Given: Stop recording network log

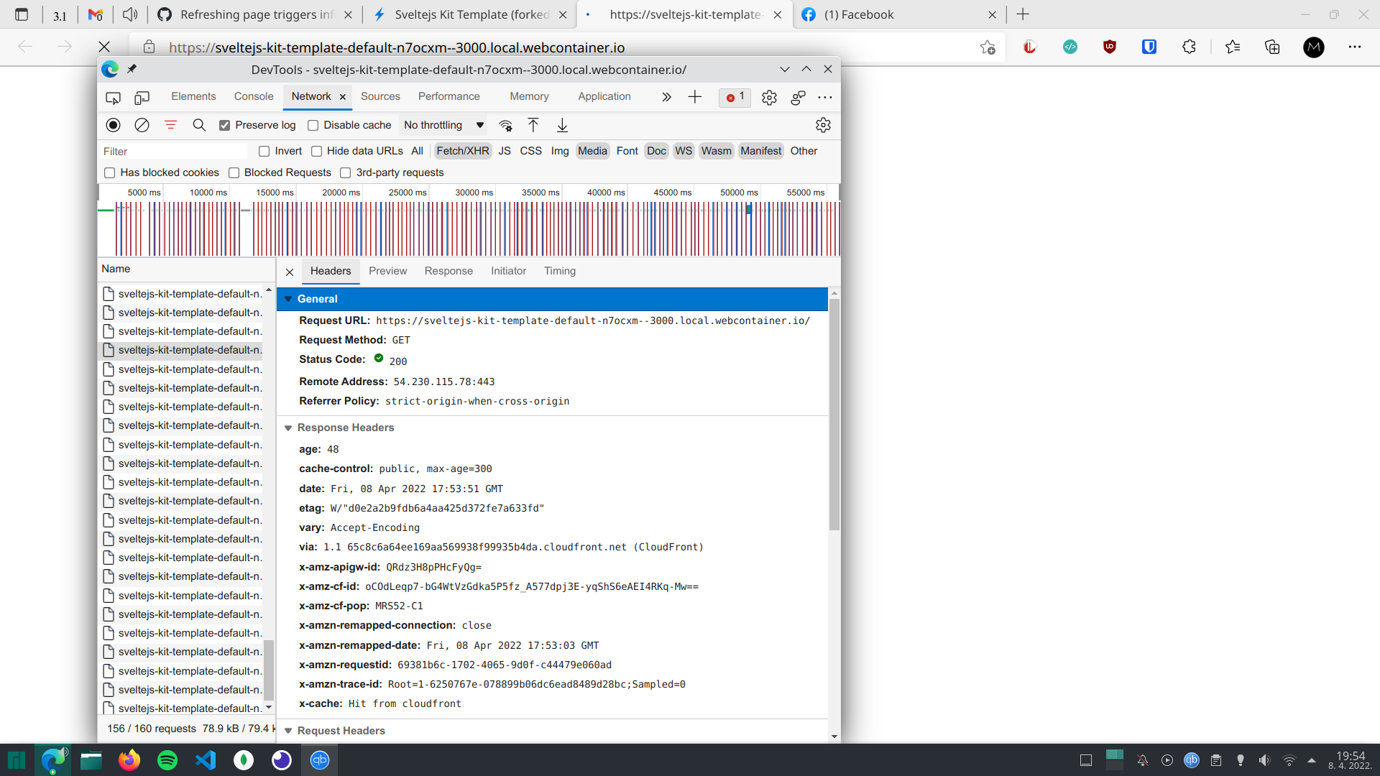Looking at the screenshot, I should pyautogui.click(x=114, y=125).
